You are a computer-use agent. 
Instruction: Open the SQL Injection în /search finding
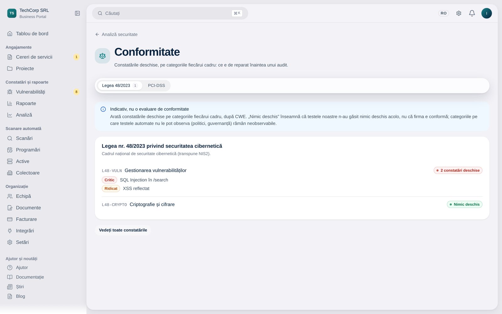tap(144, 180)
